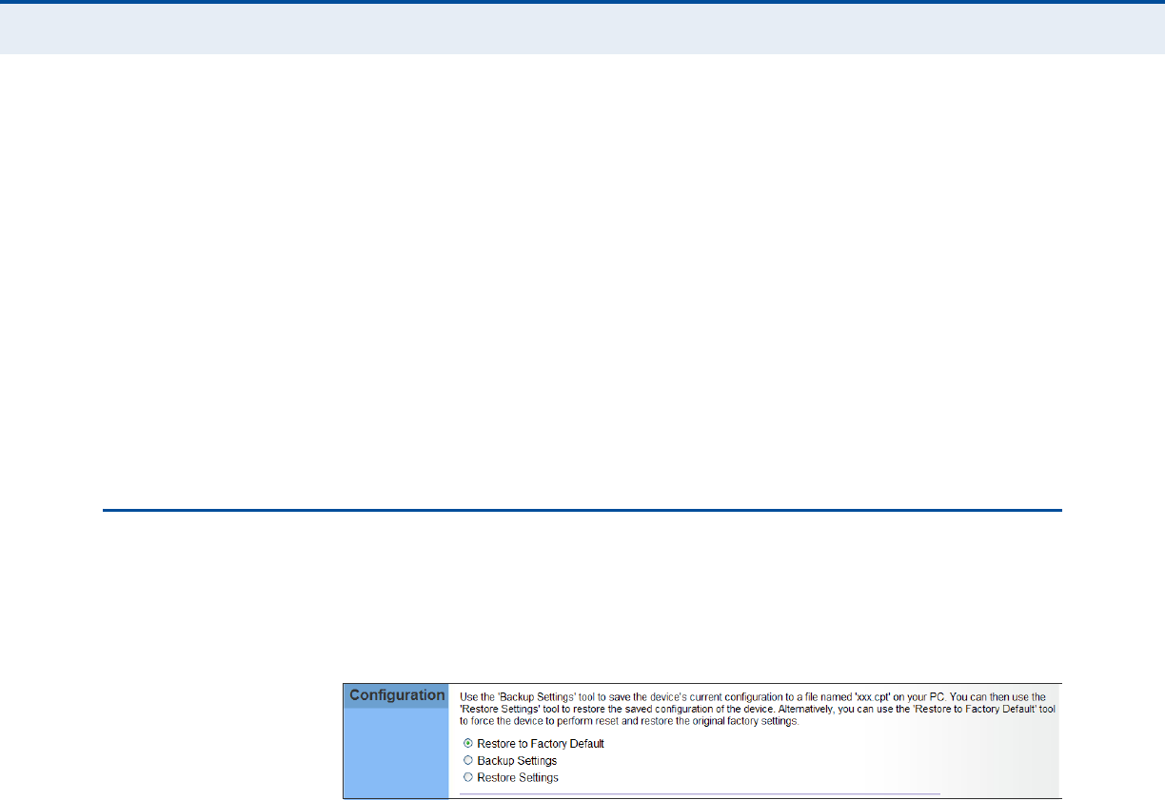
Task: Click the Configuration panel heading
Action: coord(397,695)
